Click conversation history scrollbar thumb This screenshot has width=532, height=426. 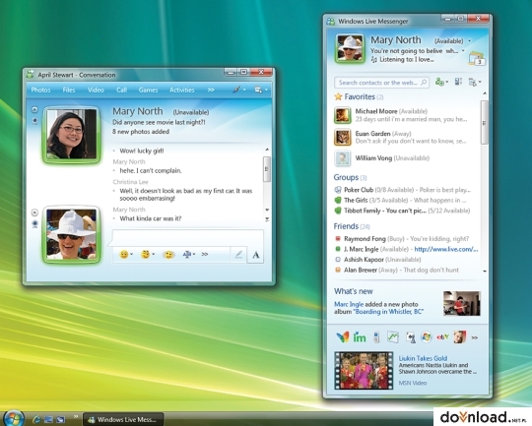[x=267, y=169]
